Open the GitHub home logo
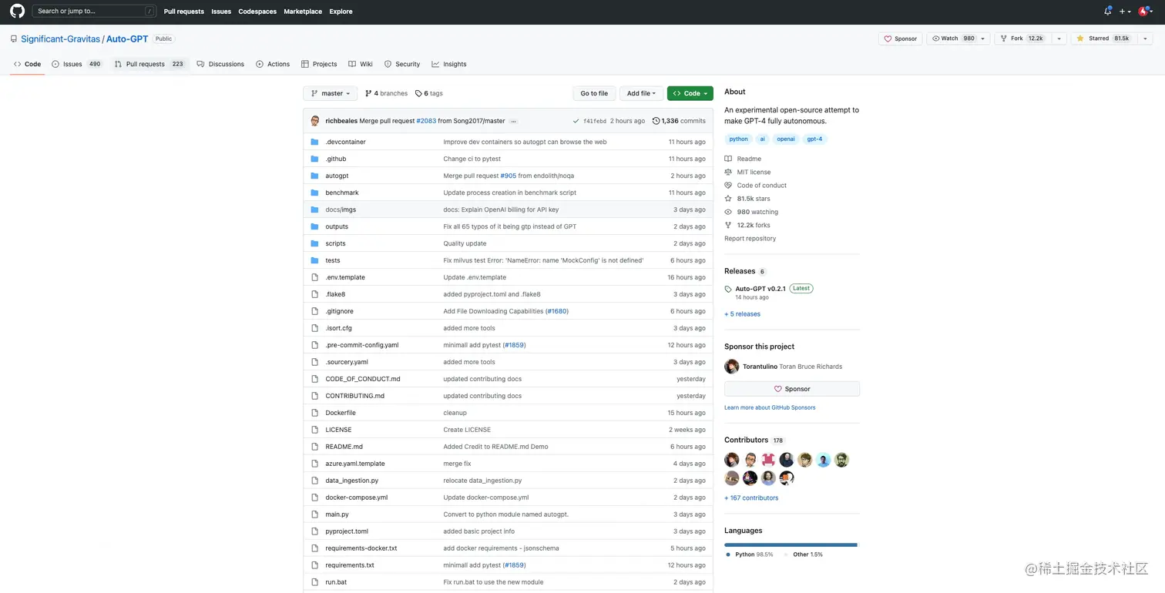This screenshot has width=1165, height=593. click(x=17, y=12)
